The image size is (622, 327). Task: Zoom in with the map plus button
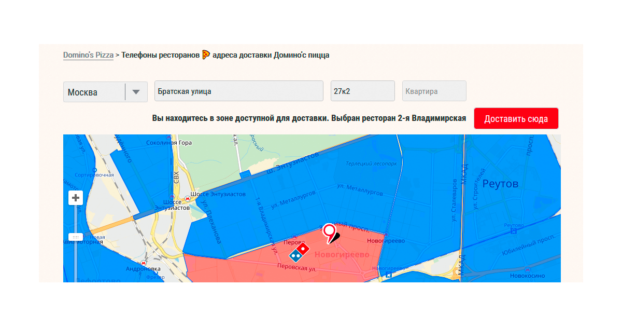point(76,198)
